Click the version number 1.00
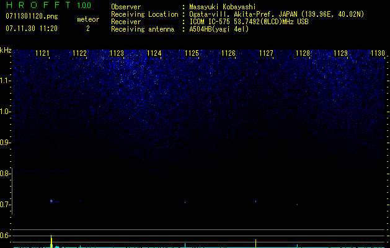The image size is (390, 248). (x=84, y=5)
